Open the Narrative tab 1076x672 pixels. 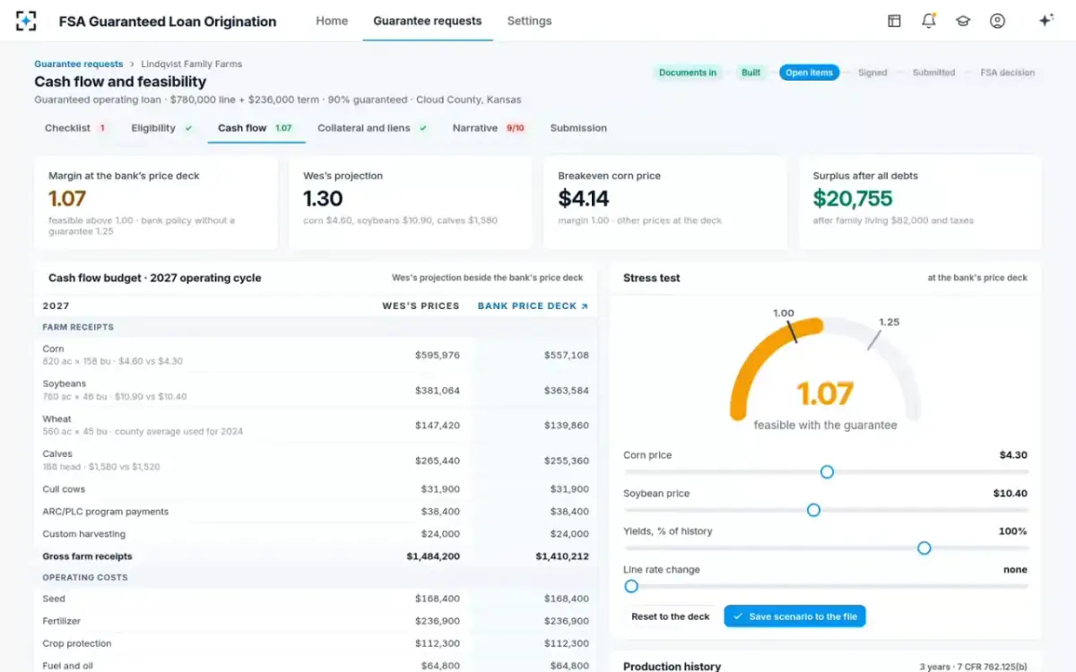[x=489, y=128]
